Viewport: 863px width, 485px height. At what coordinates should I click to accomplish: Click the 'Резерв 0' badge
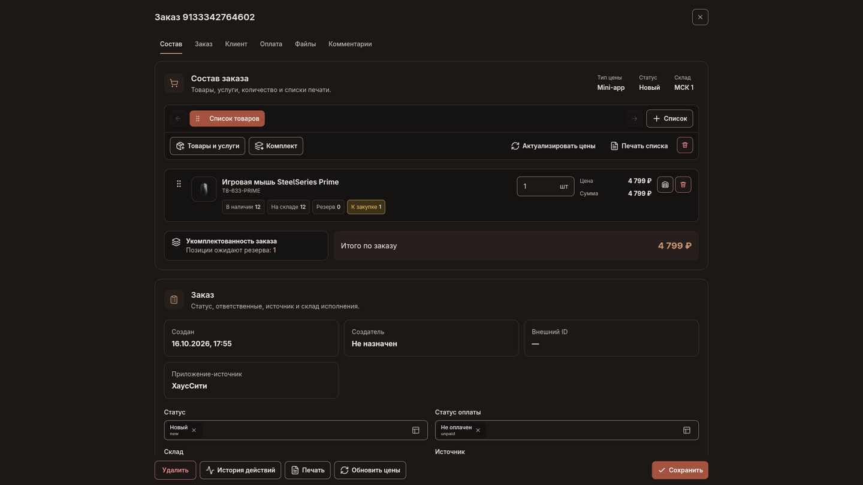click(328, 207)
